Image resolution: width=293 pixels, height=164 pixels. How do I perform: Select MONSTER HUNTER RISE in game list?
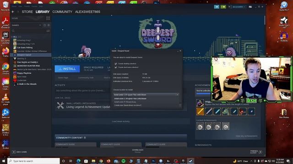[x=28, y=66]
